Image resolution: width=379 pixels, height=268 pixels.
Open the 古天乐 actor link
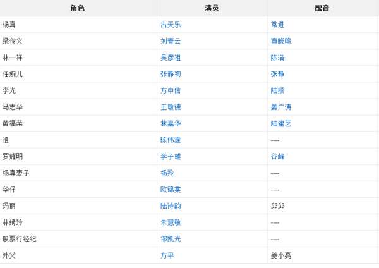[x=171, y=25]
